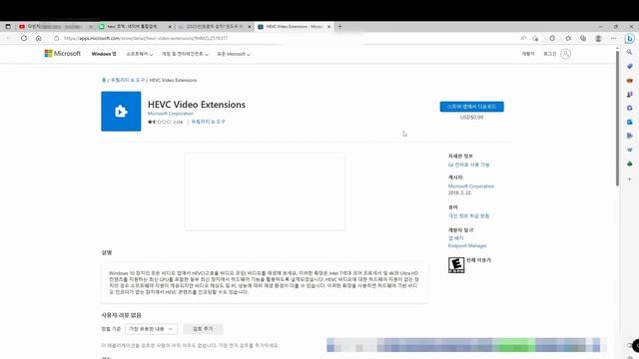This screenshot has width=639, height=359.
Task: Open the privacy policy link
Action: (468, 215)
